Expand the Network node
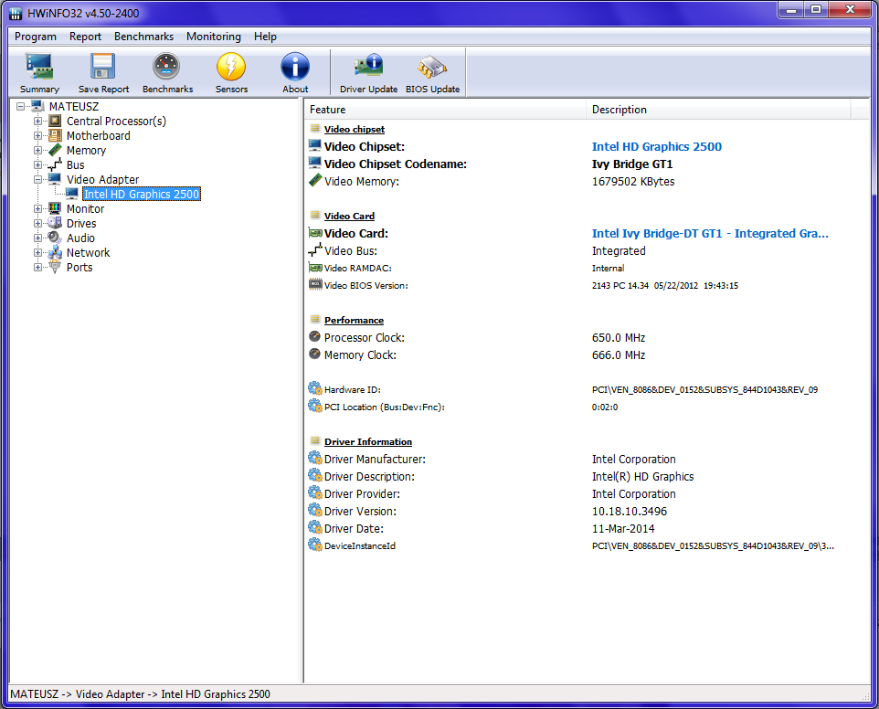879x709 pixels. coord(37,252)
